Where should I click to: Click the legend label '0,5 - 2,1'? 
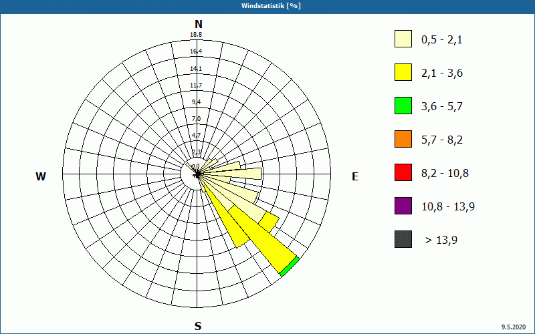[442, 40]
